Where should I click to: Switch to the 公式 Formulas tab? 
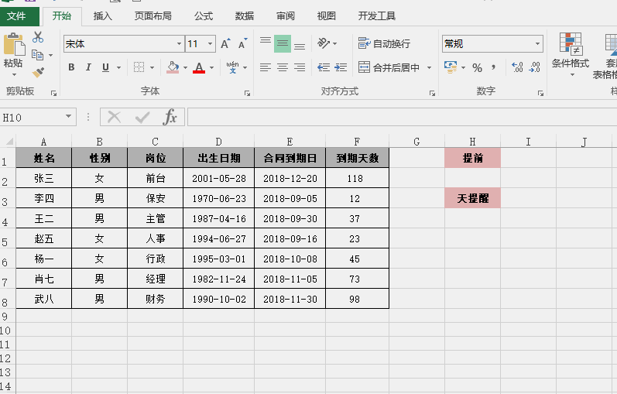click(x=204, y=16)
